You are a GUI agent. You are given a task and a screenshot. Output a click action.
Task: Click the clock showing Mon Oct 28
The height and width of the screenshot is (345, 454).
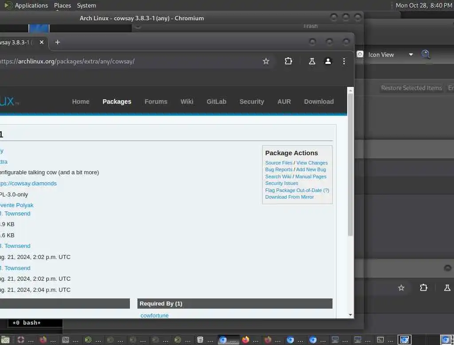coord(423,5)
